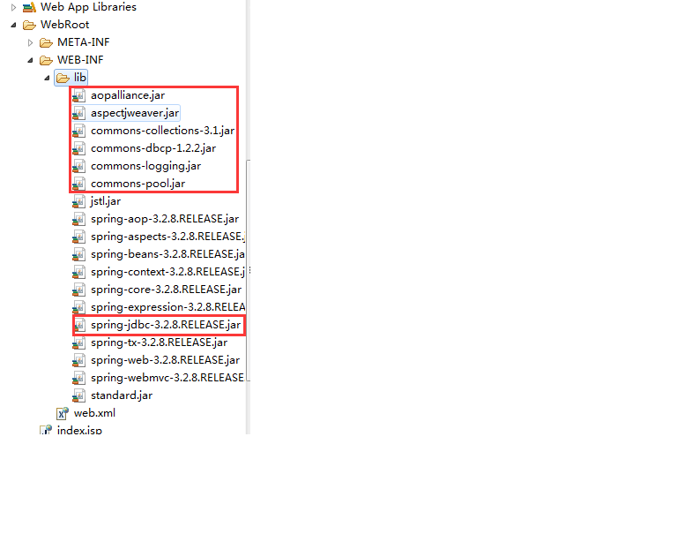Click jar icon beside standard.jar
Viewport: 677px width, 542px height.
pos(78,396)
